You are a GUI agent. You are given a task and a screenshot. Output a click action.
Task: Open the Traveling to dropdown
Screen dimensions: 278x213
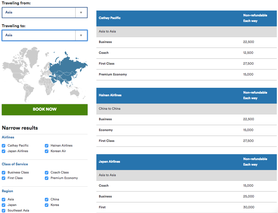(x=45, y=35)
